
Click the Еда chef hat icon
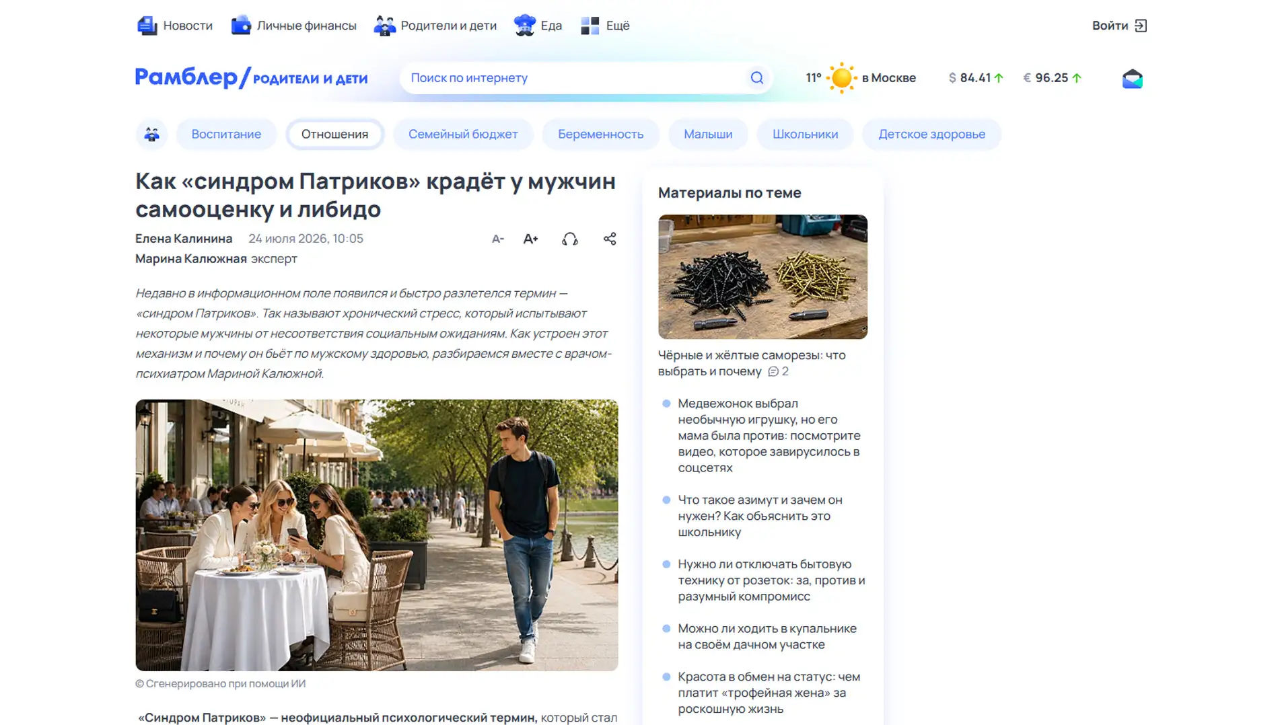pos(524,26)
